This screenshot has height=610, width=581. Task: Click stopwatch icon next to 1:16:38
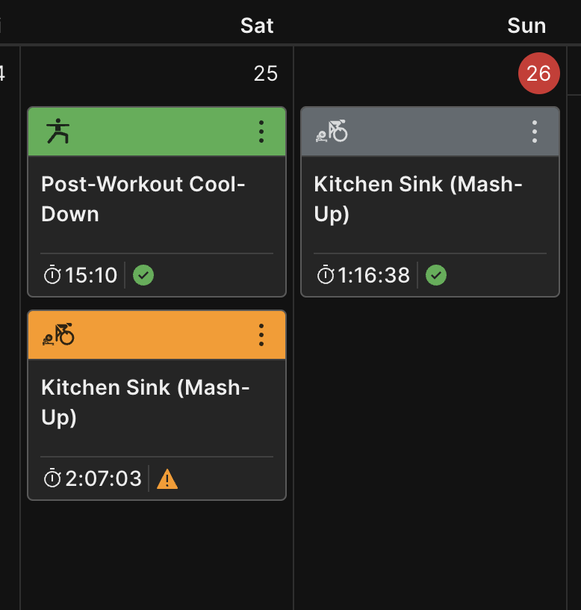(326, 274)
